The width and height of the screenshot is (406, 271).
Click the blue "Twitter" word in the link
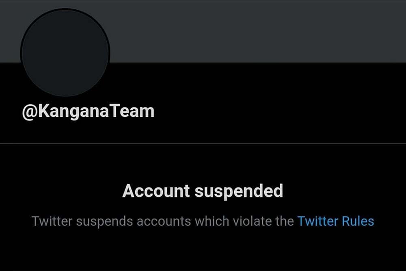point(318,221)
